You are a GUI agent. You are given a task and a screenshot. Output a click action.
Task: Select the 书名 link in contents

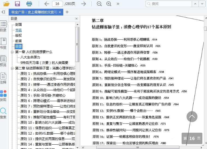[x=19, y=30]
